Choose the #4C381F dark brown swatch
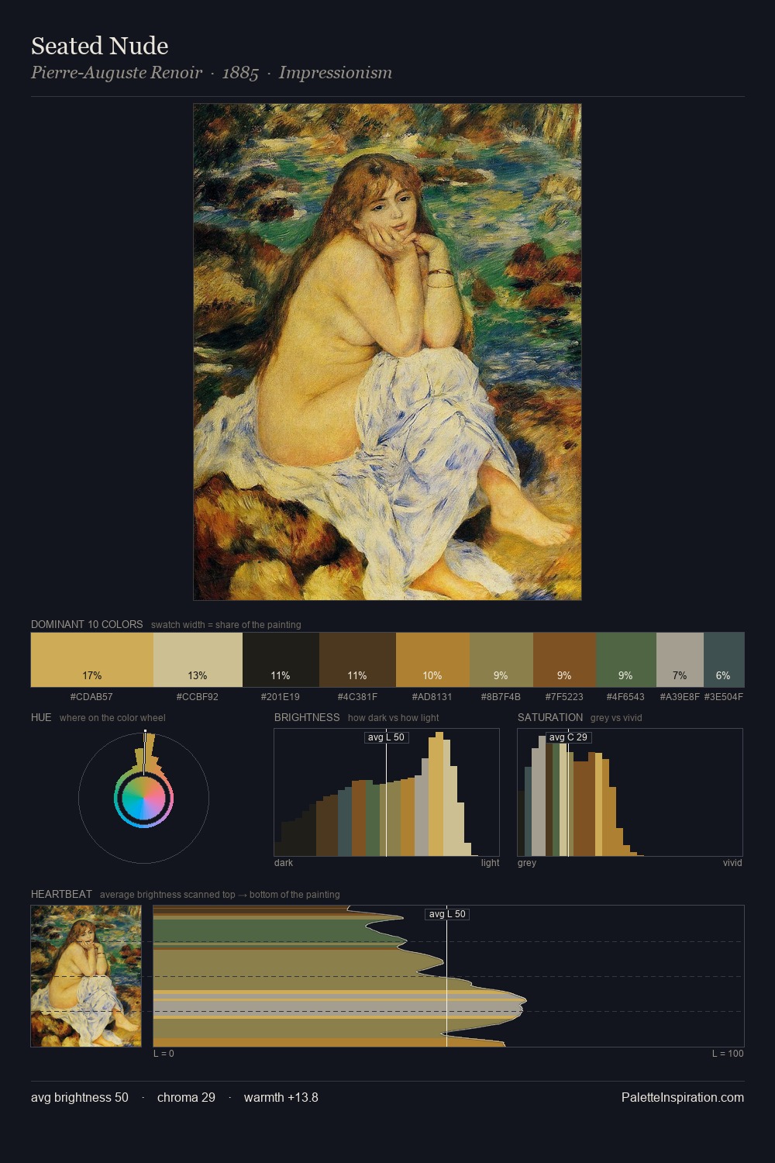 [357, 660]
